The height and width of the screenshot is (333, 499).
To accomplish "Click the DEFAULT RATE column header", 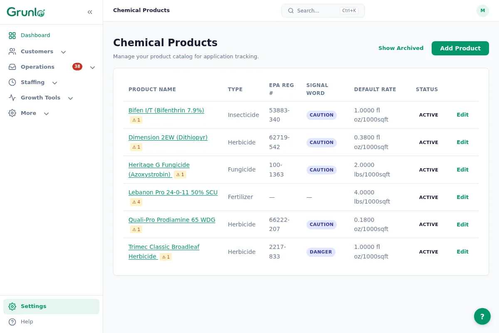I will [375, 89].
